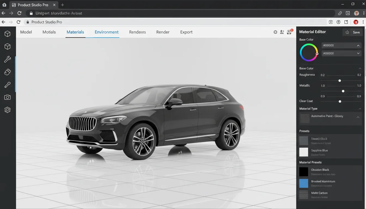
Task: Click the settings flower icon in the toolbar
Action: 275,32
